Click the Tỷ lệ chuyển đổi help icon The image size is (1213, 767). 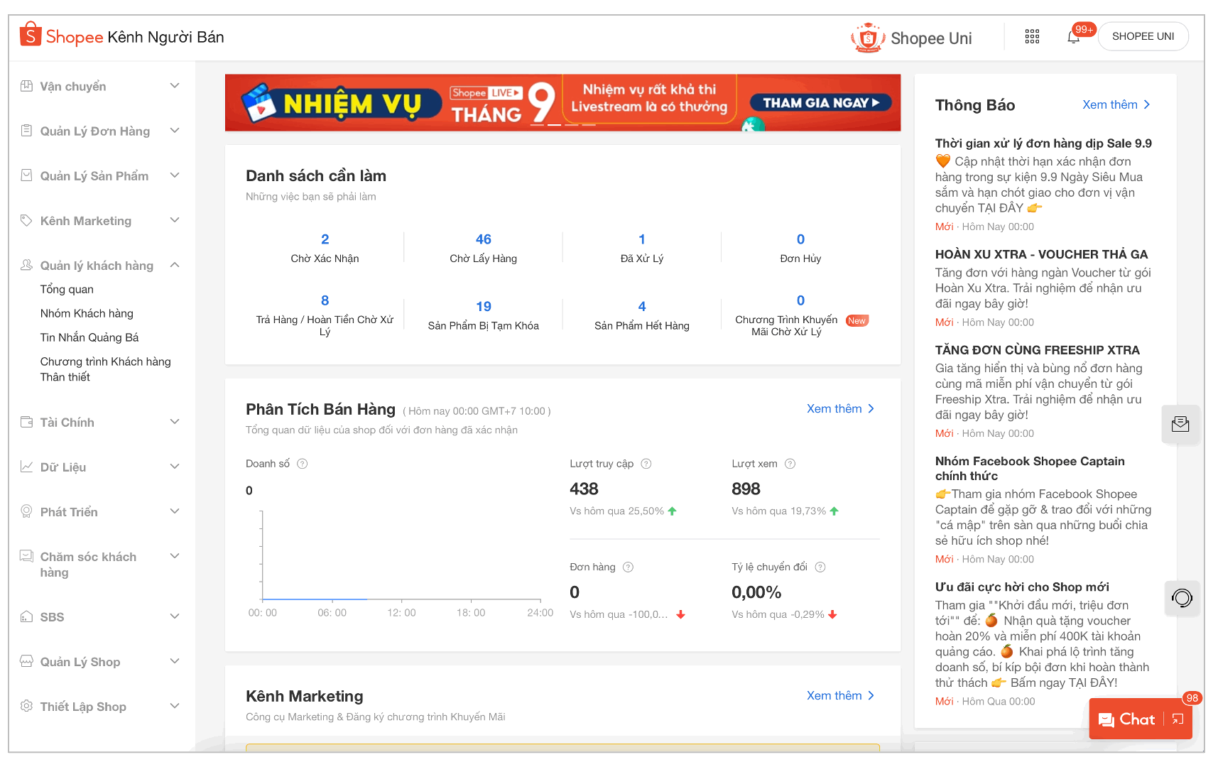(x=820, y=567)
